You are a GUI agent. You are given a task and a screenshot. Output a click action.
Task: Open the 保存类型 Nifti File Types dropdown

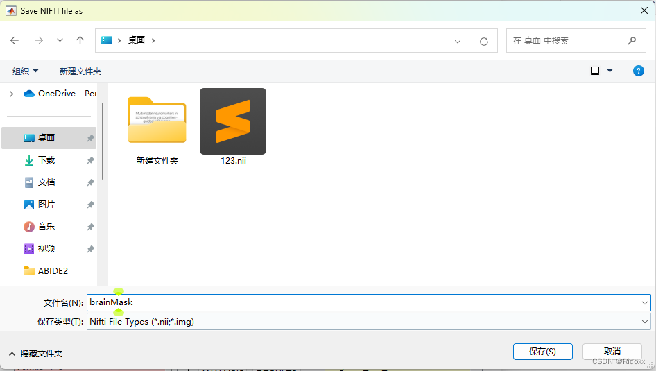tap(369, 322)
